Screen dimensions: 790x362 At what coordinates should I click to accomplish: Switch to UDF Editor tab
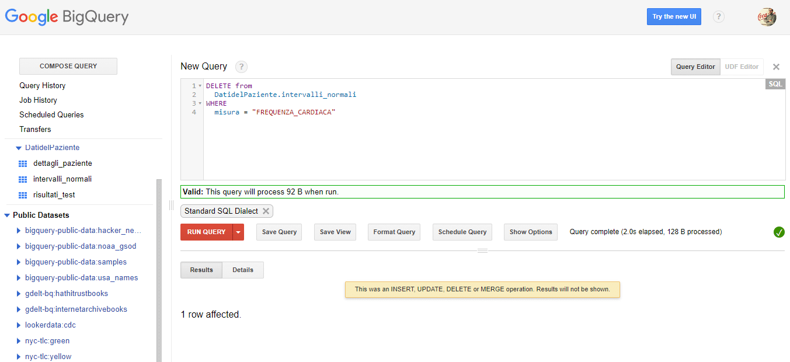click(742, 67)
